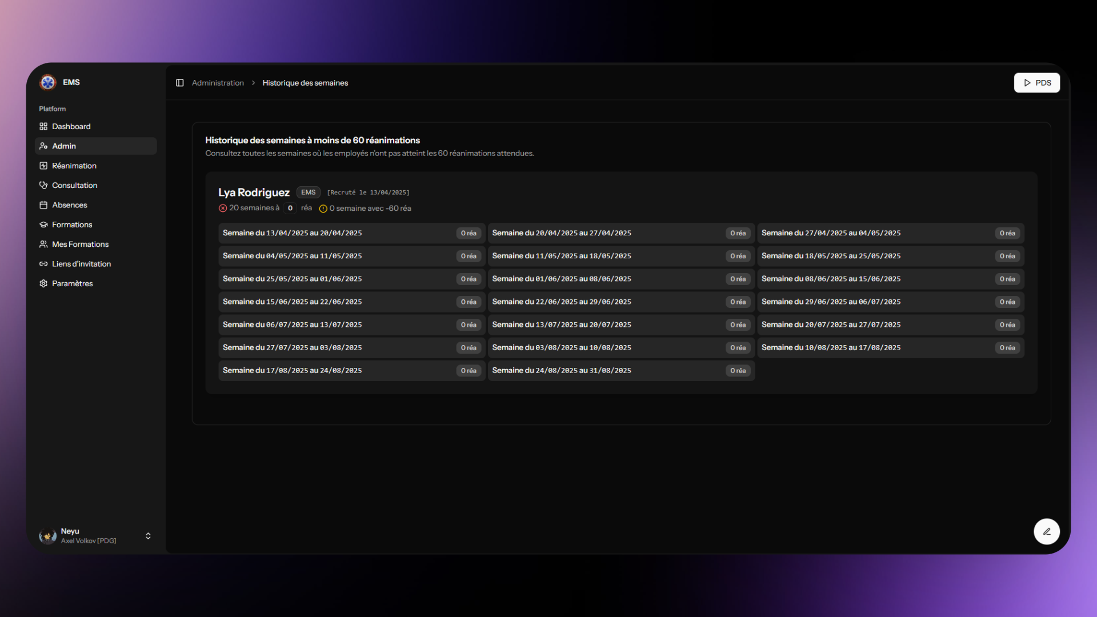This screenshot has height=617, width=1097.
Task: Open the Admin menu item
Action: 64,146
